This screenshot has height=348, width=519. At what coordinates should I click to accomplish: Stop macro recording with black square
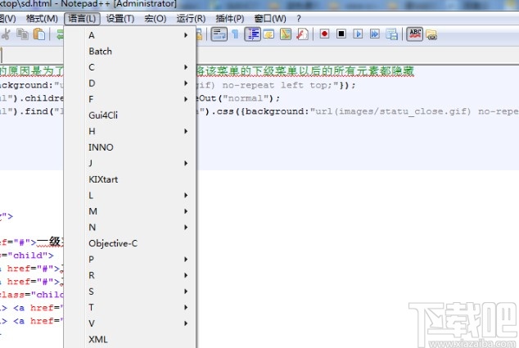tap(341, 34)
